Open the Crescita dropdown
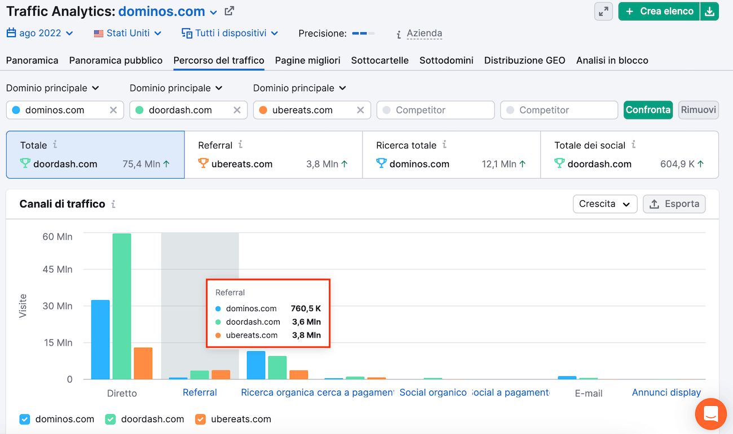733x434 pixels. (x=604, y=204)
